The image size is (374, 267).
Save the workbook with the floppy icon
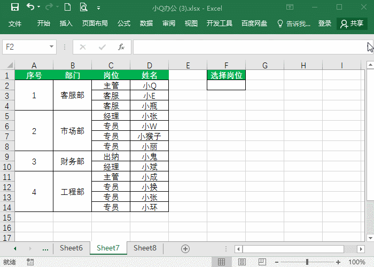click(15, 7)
